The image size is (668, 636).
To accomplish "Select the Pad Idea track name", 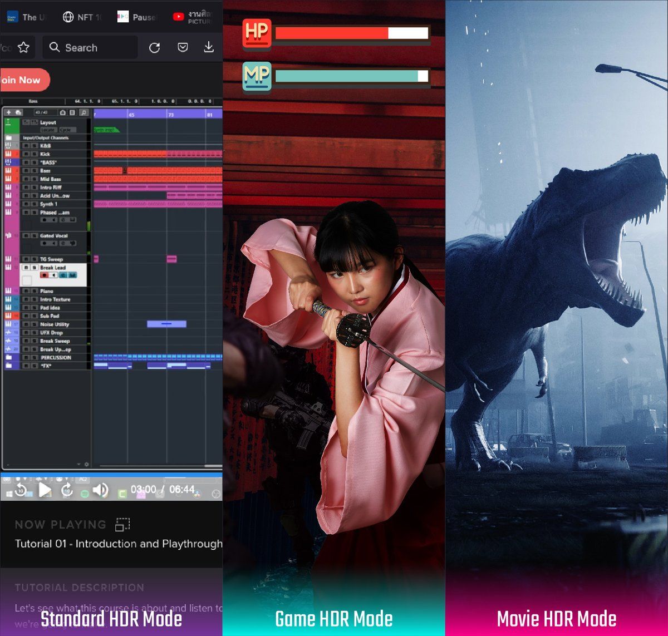I will point(50,308).
